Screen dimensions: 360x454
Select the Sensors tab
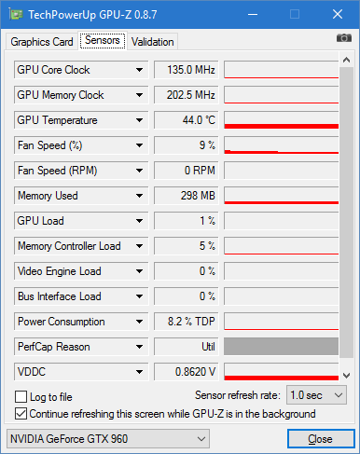[x=103, y=40]
